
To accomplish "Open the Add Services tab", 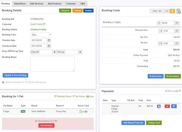I will (37, 4).
